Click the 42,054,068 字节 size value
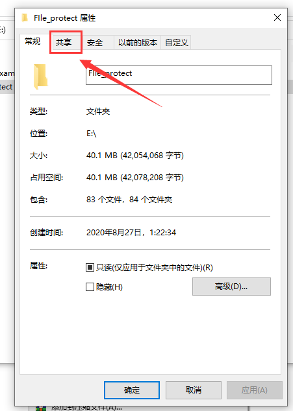 pos(152,156)
